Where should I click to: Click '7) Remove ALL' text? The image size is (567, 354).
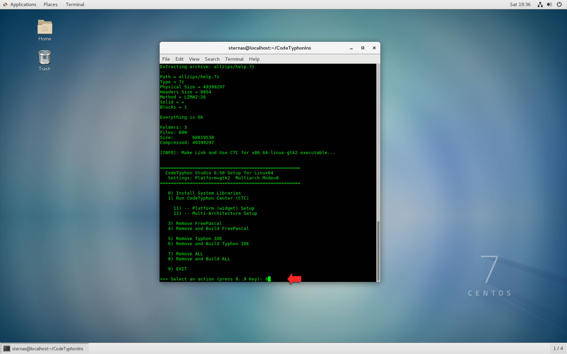(186, 254)
